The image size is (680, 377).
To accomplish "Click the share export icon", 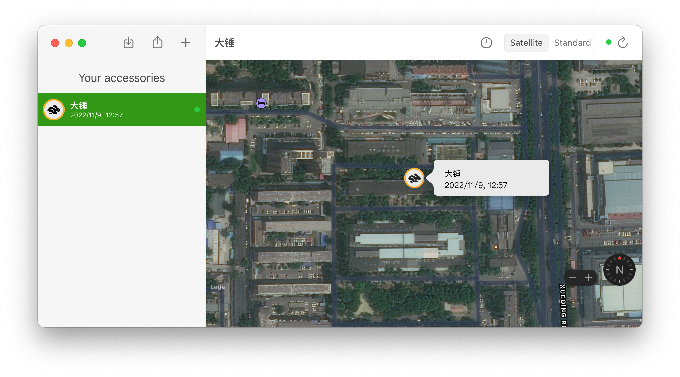I will (x=157, y=43).
